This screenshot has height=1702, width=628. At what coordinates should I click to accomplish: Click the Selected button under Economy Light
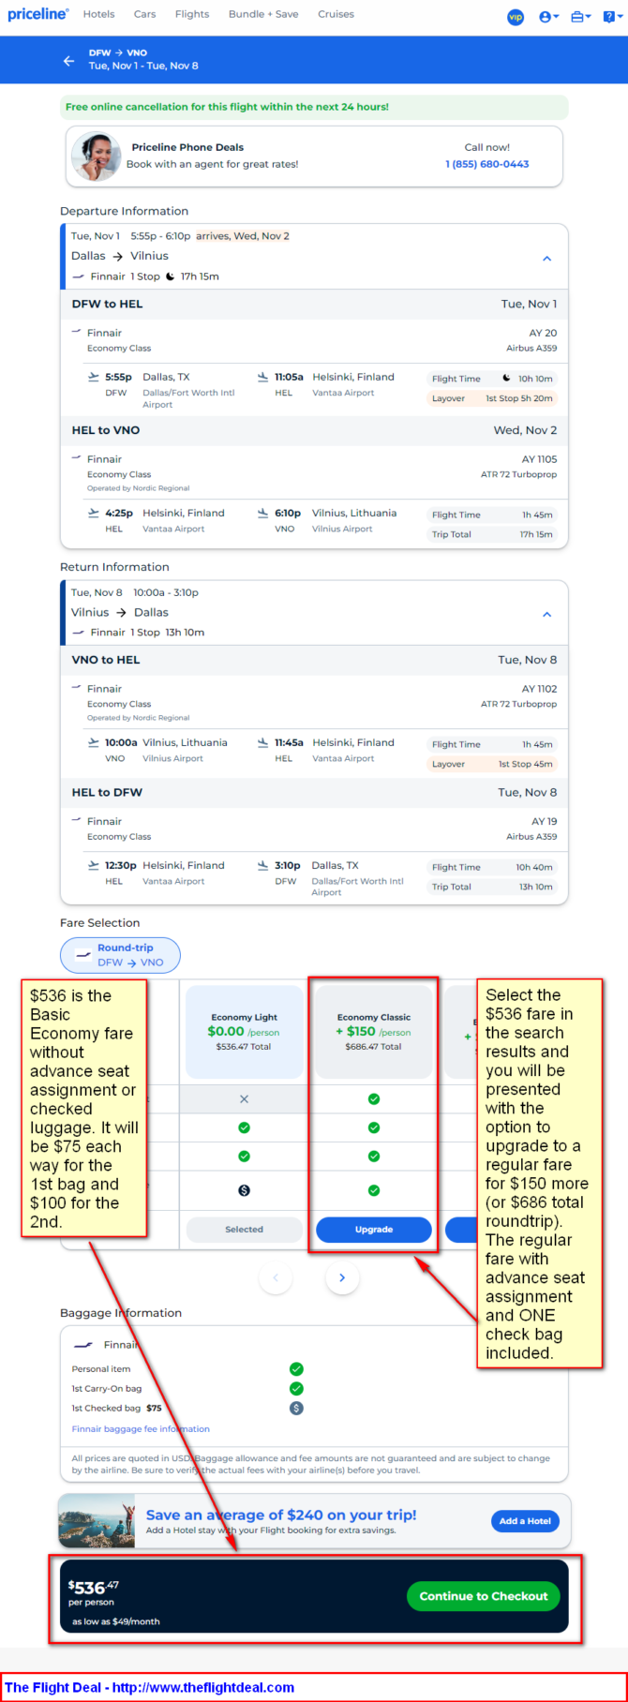245,1229
